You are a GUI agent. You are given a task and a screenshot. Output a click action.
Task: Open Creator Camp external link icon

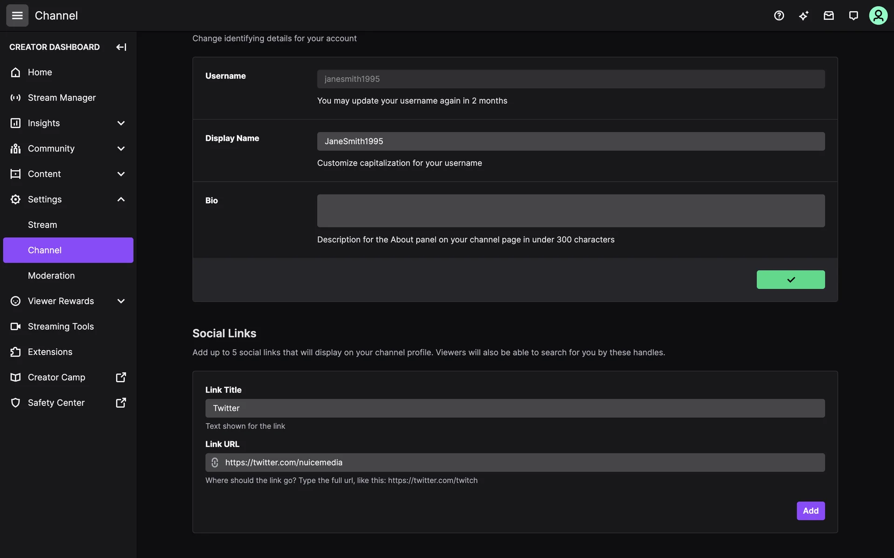coord(121,377)
